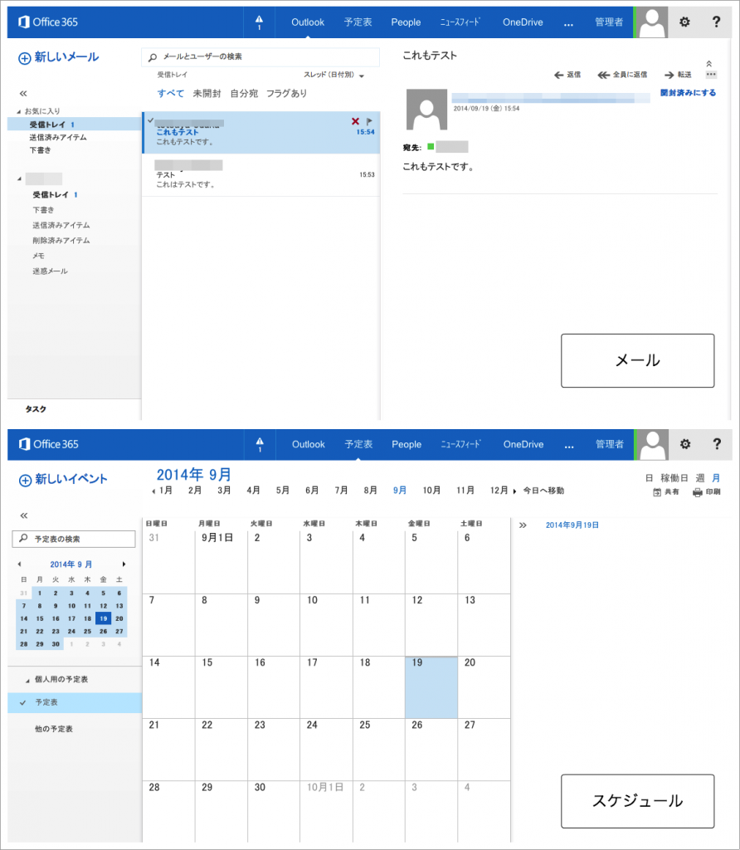Image resolution: width=740 pixels, height=850 pixels.
Task: Open settings gear in the mail screen header
Action: [684, 22]
